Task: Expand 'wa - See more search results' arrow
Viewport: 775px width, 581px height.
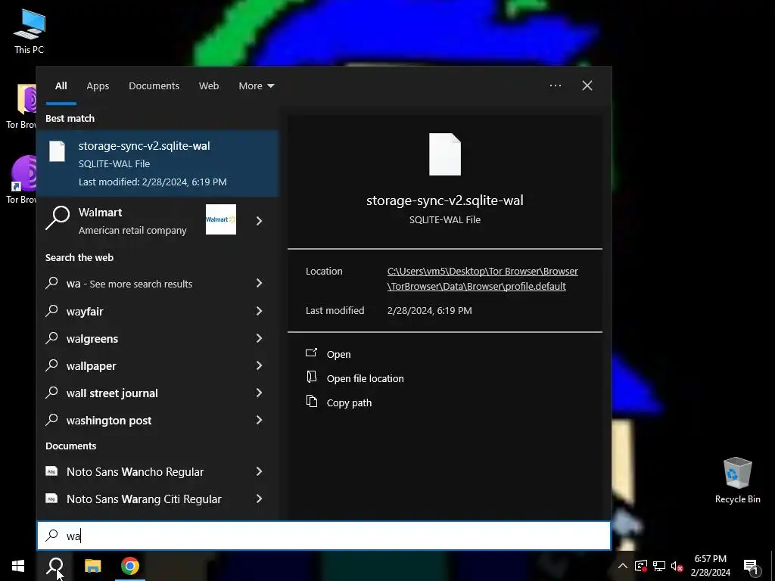Action: [259, 283]
